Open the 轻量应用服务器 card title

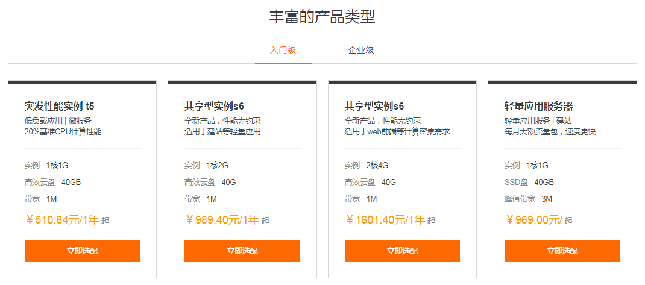(538, 106)
